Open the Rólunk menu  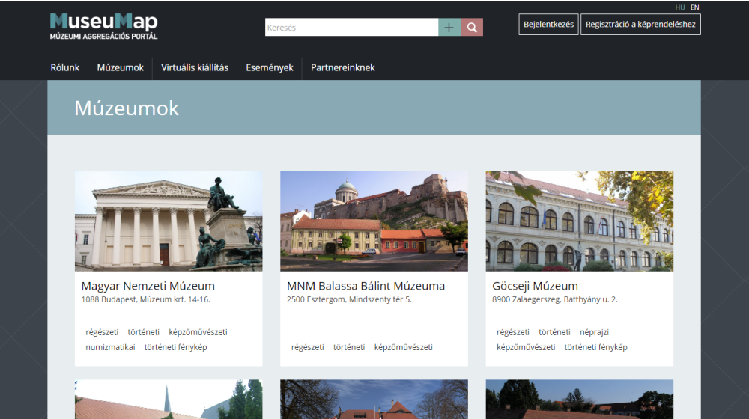tap(65, 68)
